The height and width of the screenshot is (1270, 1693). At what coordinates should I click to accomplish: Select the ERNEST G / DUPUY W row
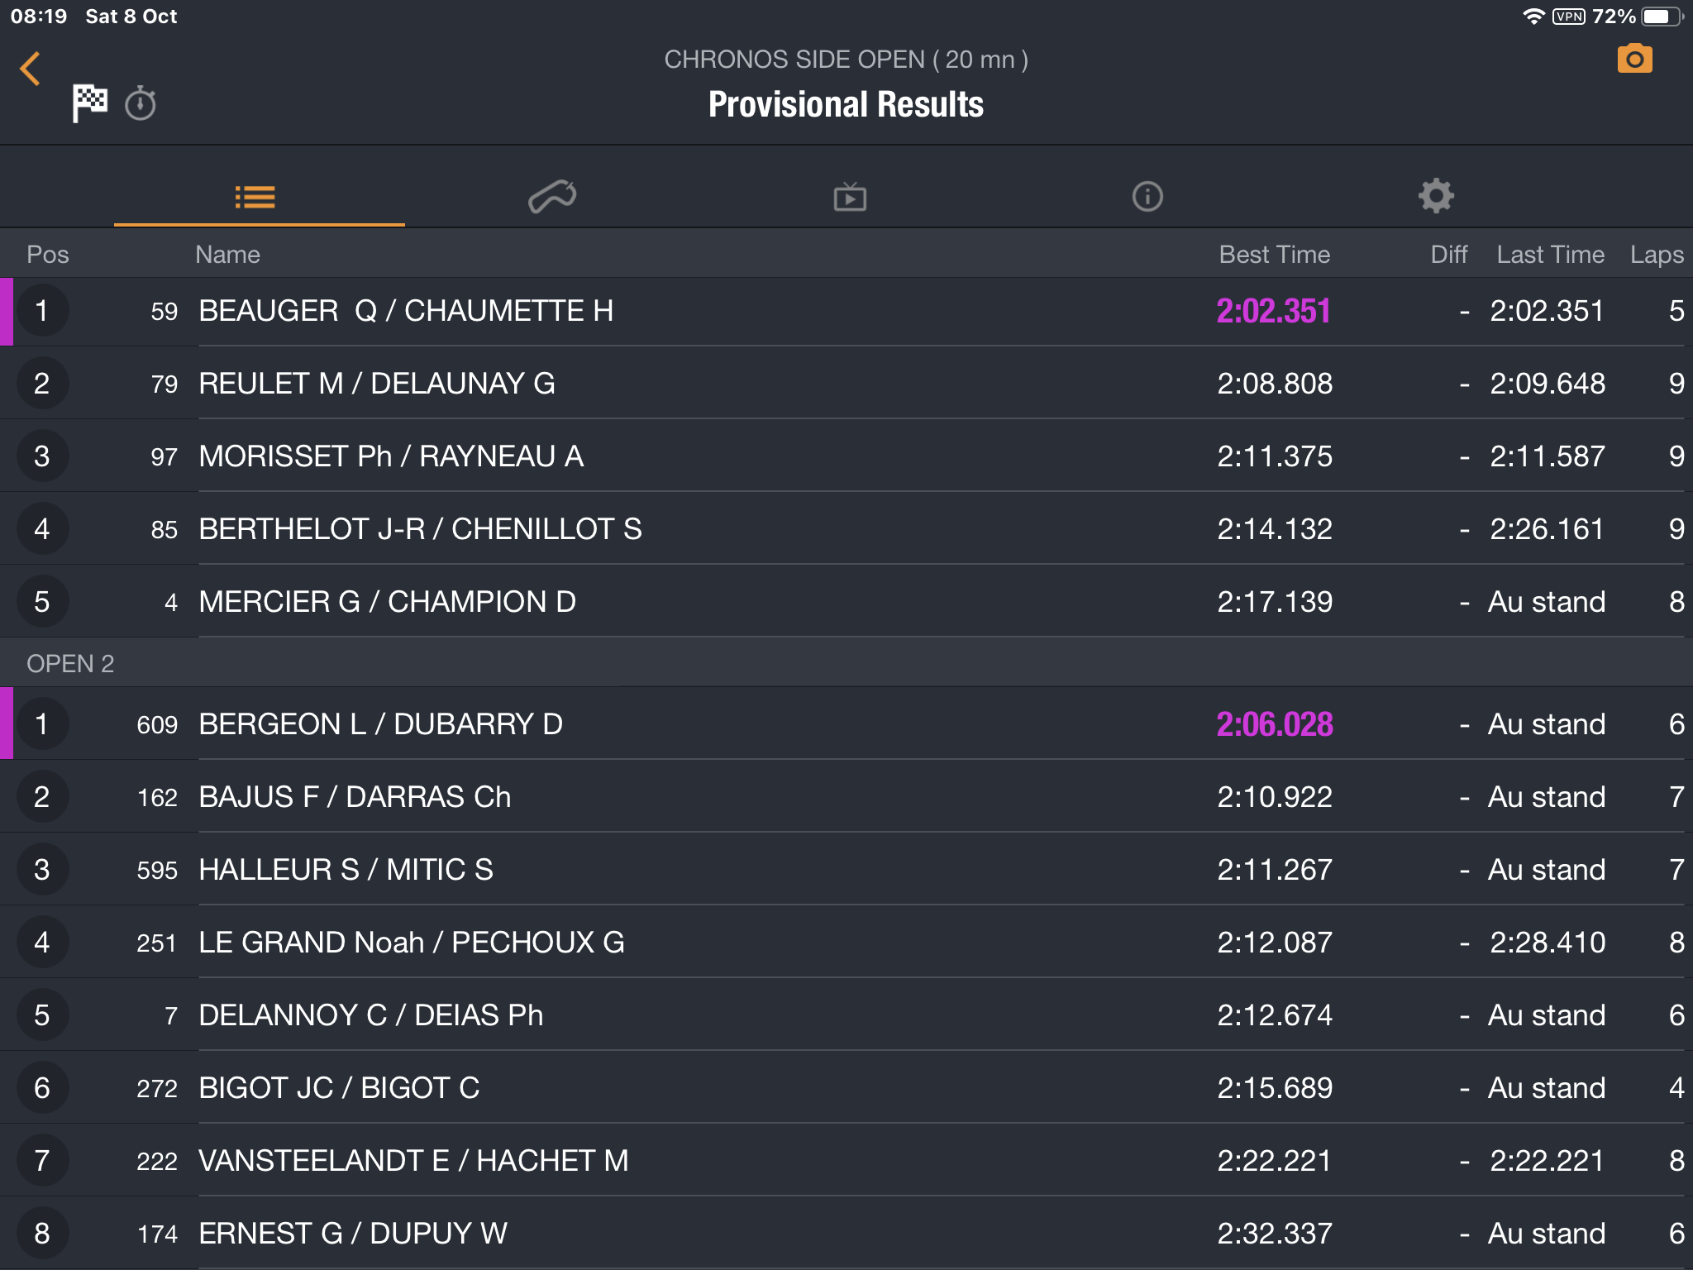coord(846,1234)
